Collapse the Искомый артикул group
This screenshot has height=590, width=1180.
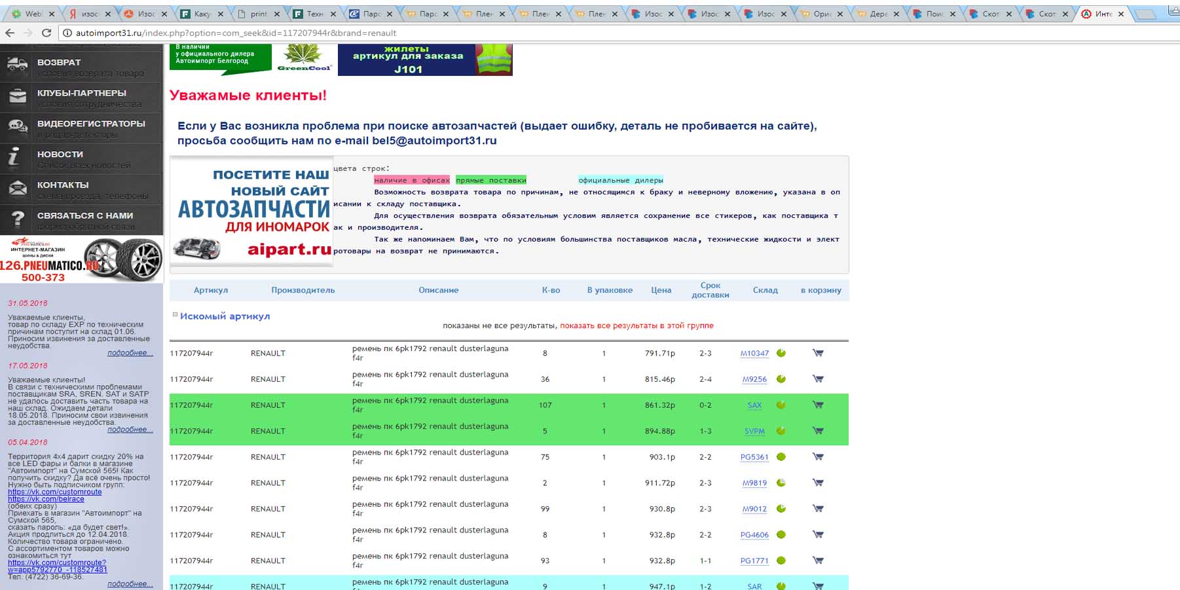tap(175, 315)
